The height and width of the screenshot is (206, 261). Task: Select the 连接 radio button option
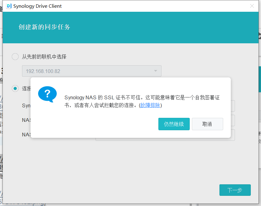click(15, 88)
